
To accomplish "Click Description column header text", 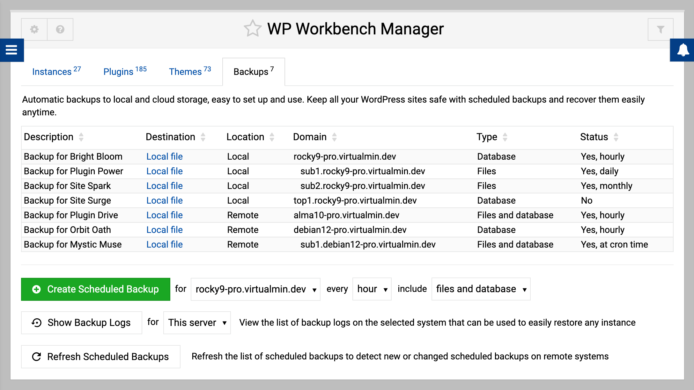I will tap(48, 137).
